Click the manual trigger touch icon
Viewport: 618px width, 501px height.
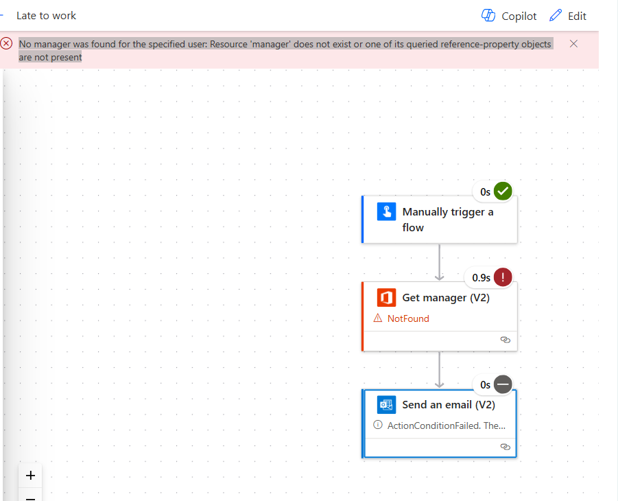click(x=386, y=211)
